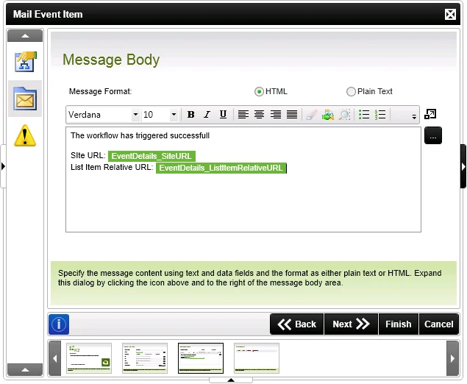
Task: Expand the message body dialog icon
Action: pyautogui.click(x=430, y=114)
